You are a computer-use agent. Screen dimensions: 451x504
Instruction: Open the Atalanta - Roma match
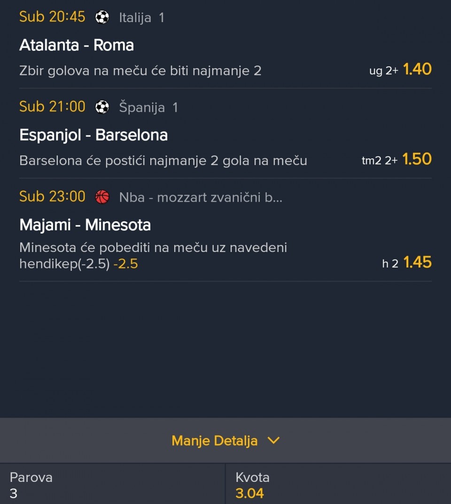pos(77,45)
